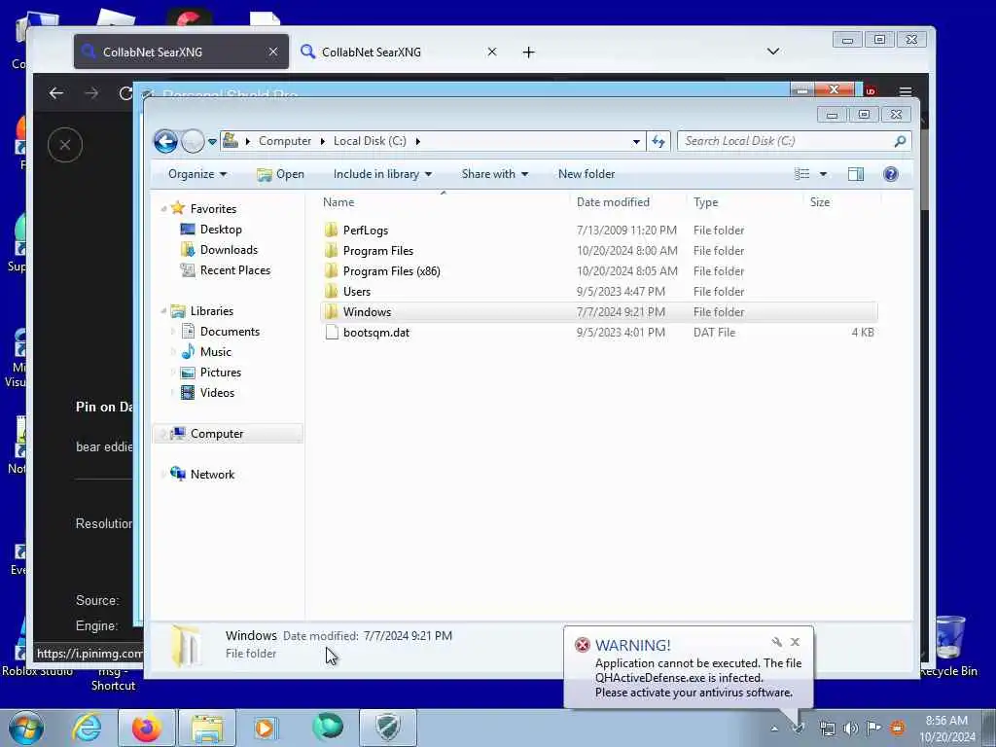The width and height of the screenshot is (996, 747).
Task: Open the browser hamburger menu
Action: coord(906,92)
